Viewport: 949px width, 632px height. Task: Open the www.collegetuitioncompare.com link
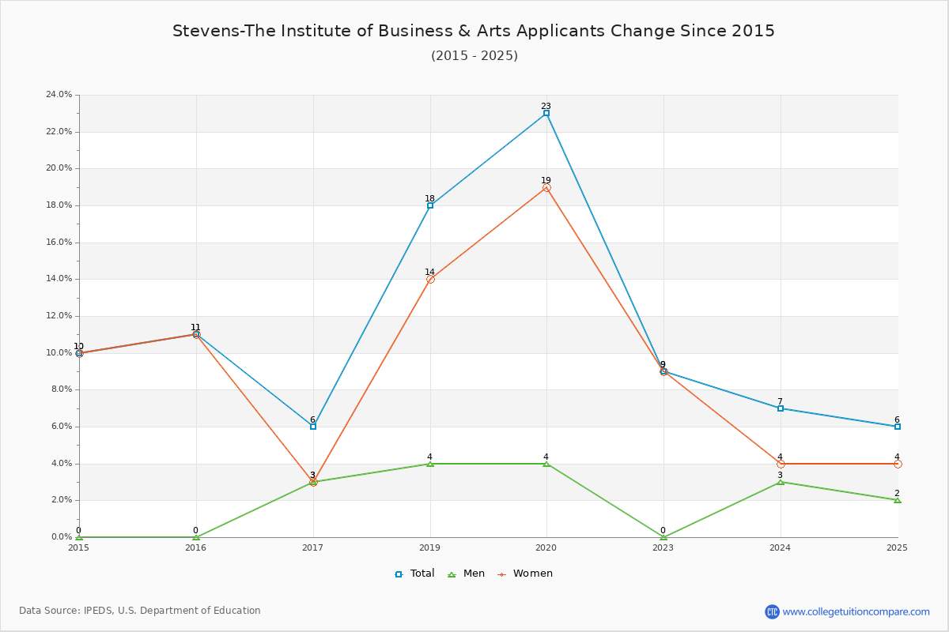pyautogui.click(x=856, y=611)
